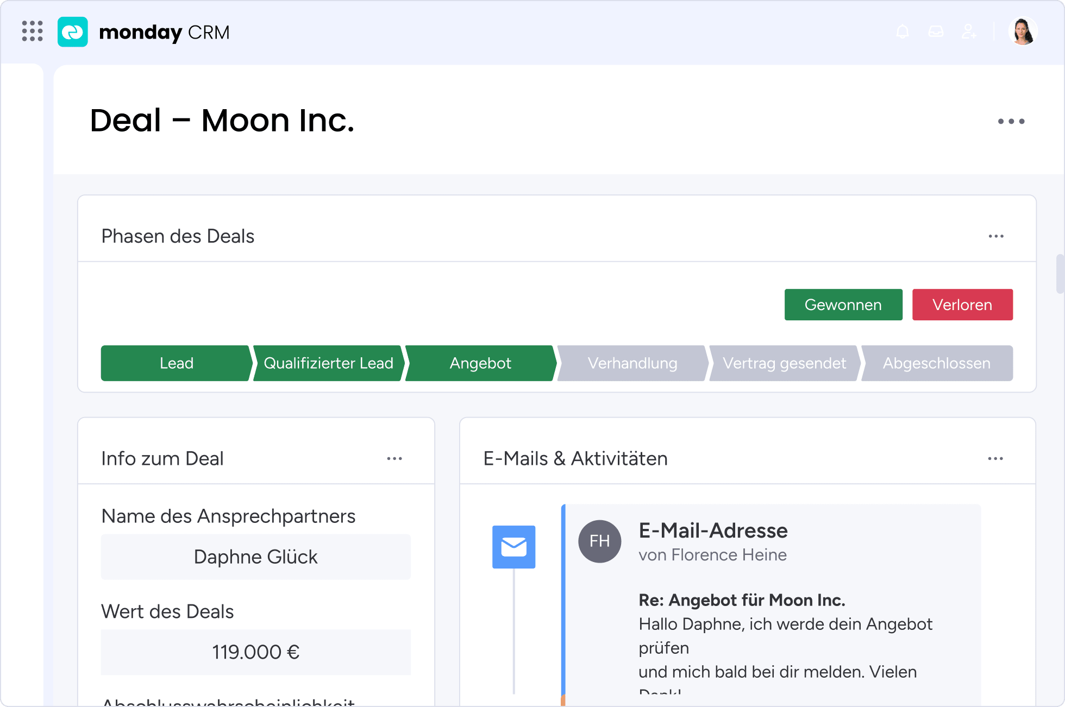Viewport: 1065px width, 707px height.
Task: Click the Info zum Deal heading
Action: [162, 459]
